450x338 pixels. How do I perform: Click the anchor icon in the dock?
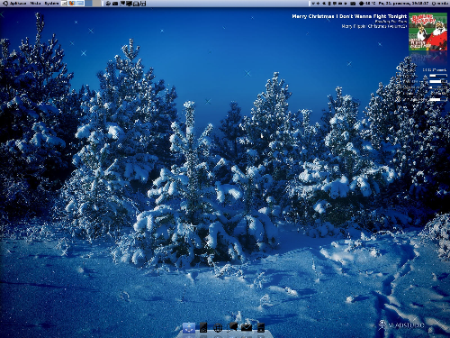click(189, 328)
